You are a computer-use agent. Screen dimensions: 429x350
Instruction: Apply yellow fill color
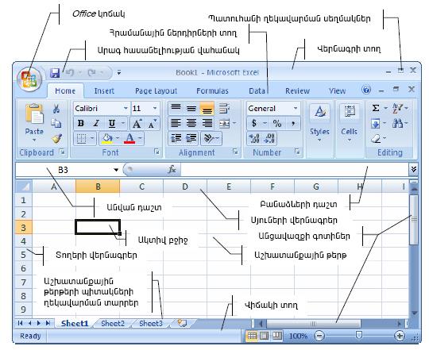click(107, 138)
